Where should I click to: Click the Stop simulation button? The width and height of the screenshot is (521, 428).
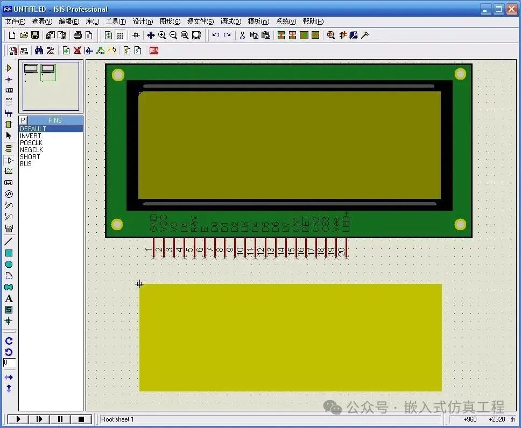(81, 419)
